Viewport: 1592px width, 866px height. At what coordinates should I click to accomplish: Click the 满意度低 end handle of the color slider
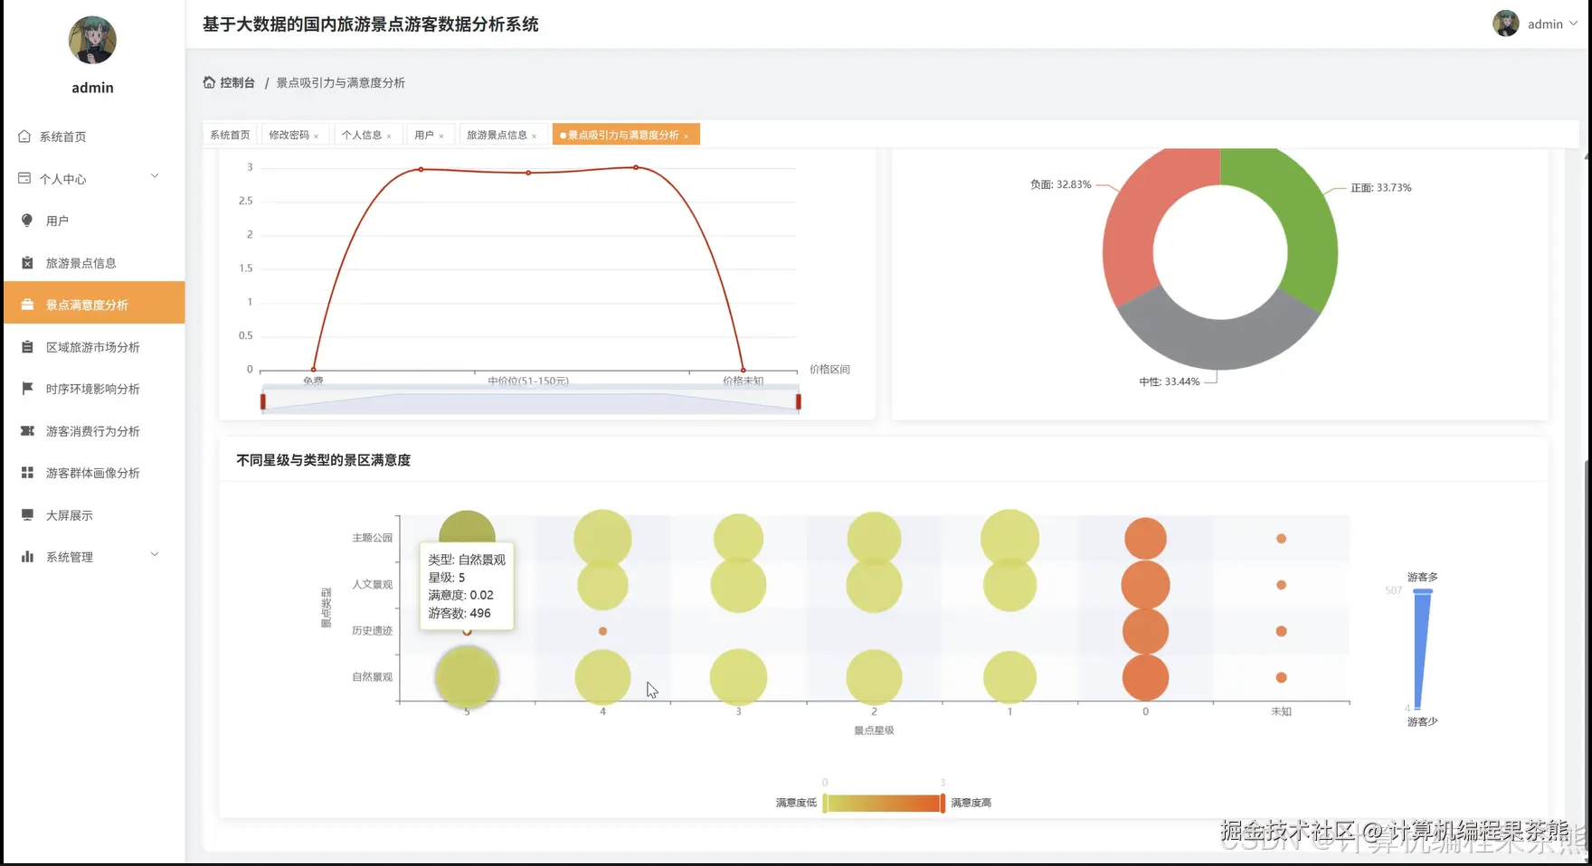825,803
